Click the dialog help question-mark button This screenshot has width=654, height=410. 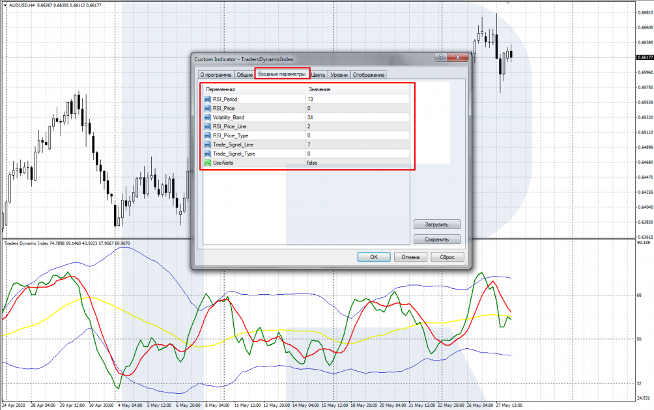click(441, 59)
